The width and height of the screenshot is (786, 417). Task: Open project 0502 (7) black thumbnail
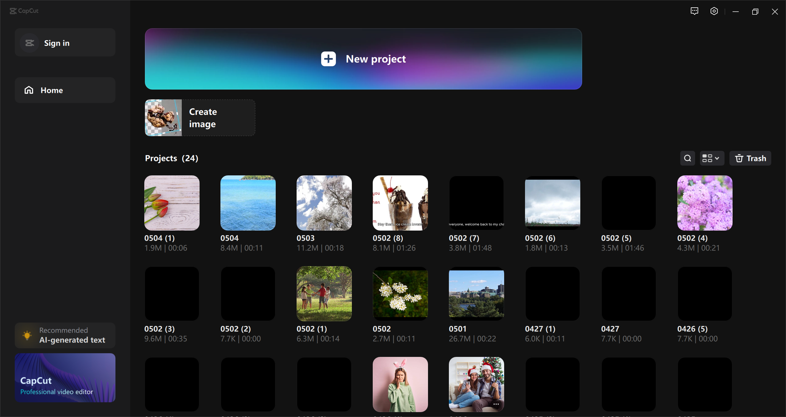[477, 203]
